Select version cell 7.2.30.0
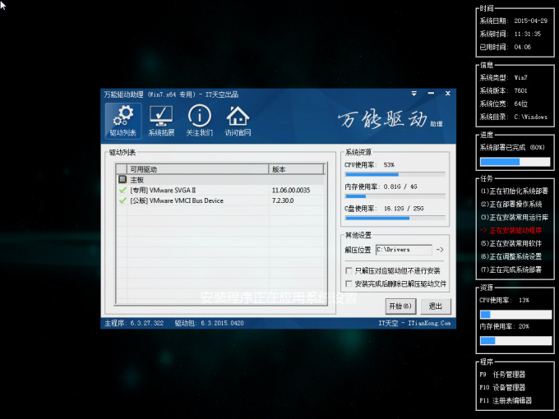The width and height of the screenshot is (559, 419). coord(283,200)
